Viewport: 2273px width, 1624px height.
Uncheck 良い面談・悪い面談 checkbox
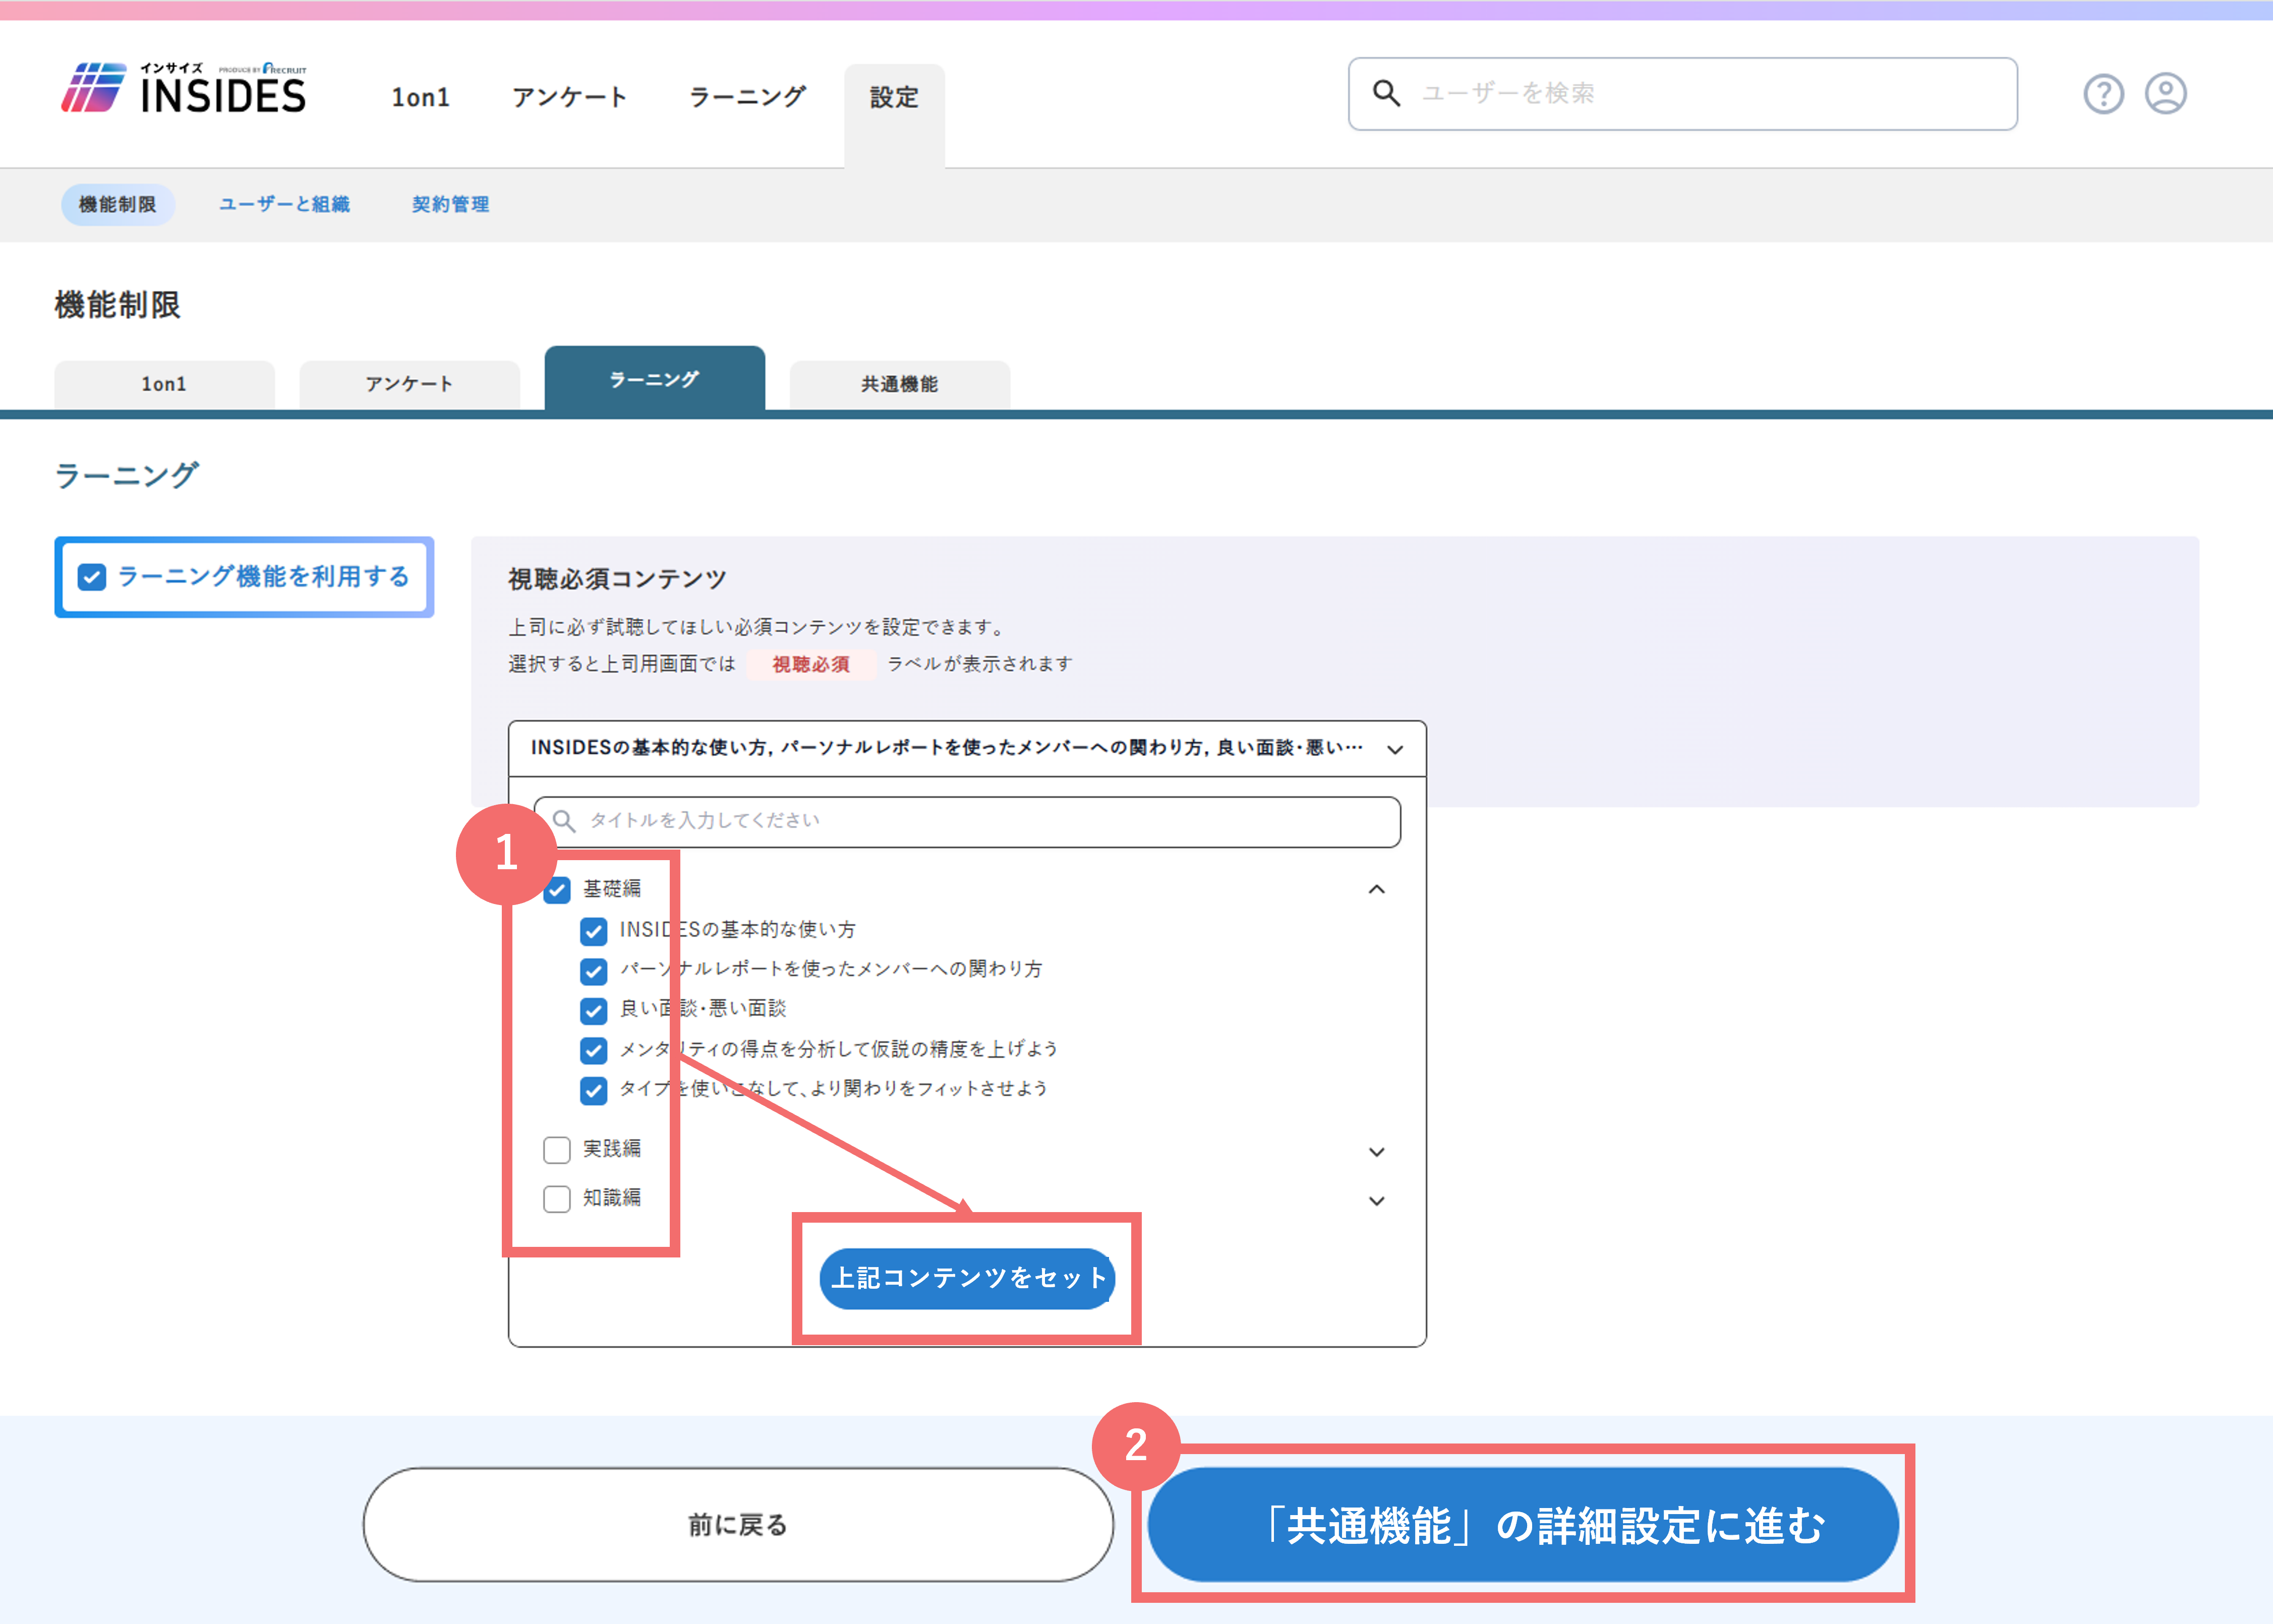coord(593,1010)
